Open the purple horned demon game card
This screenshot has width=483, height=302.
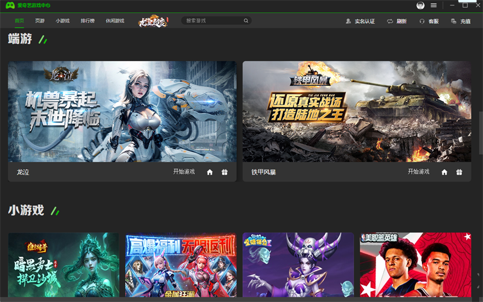pyautogui.click(x=298, y=265)
